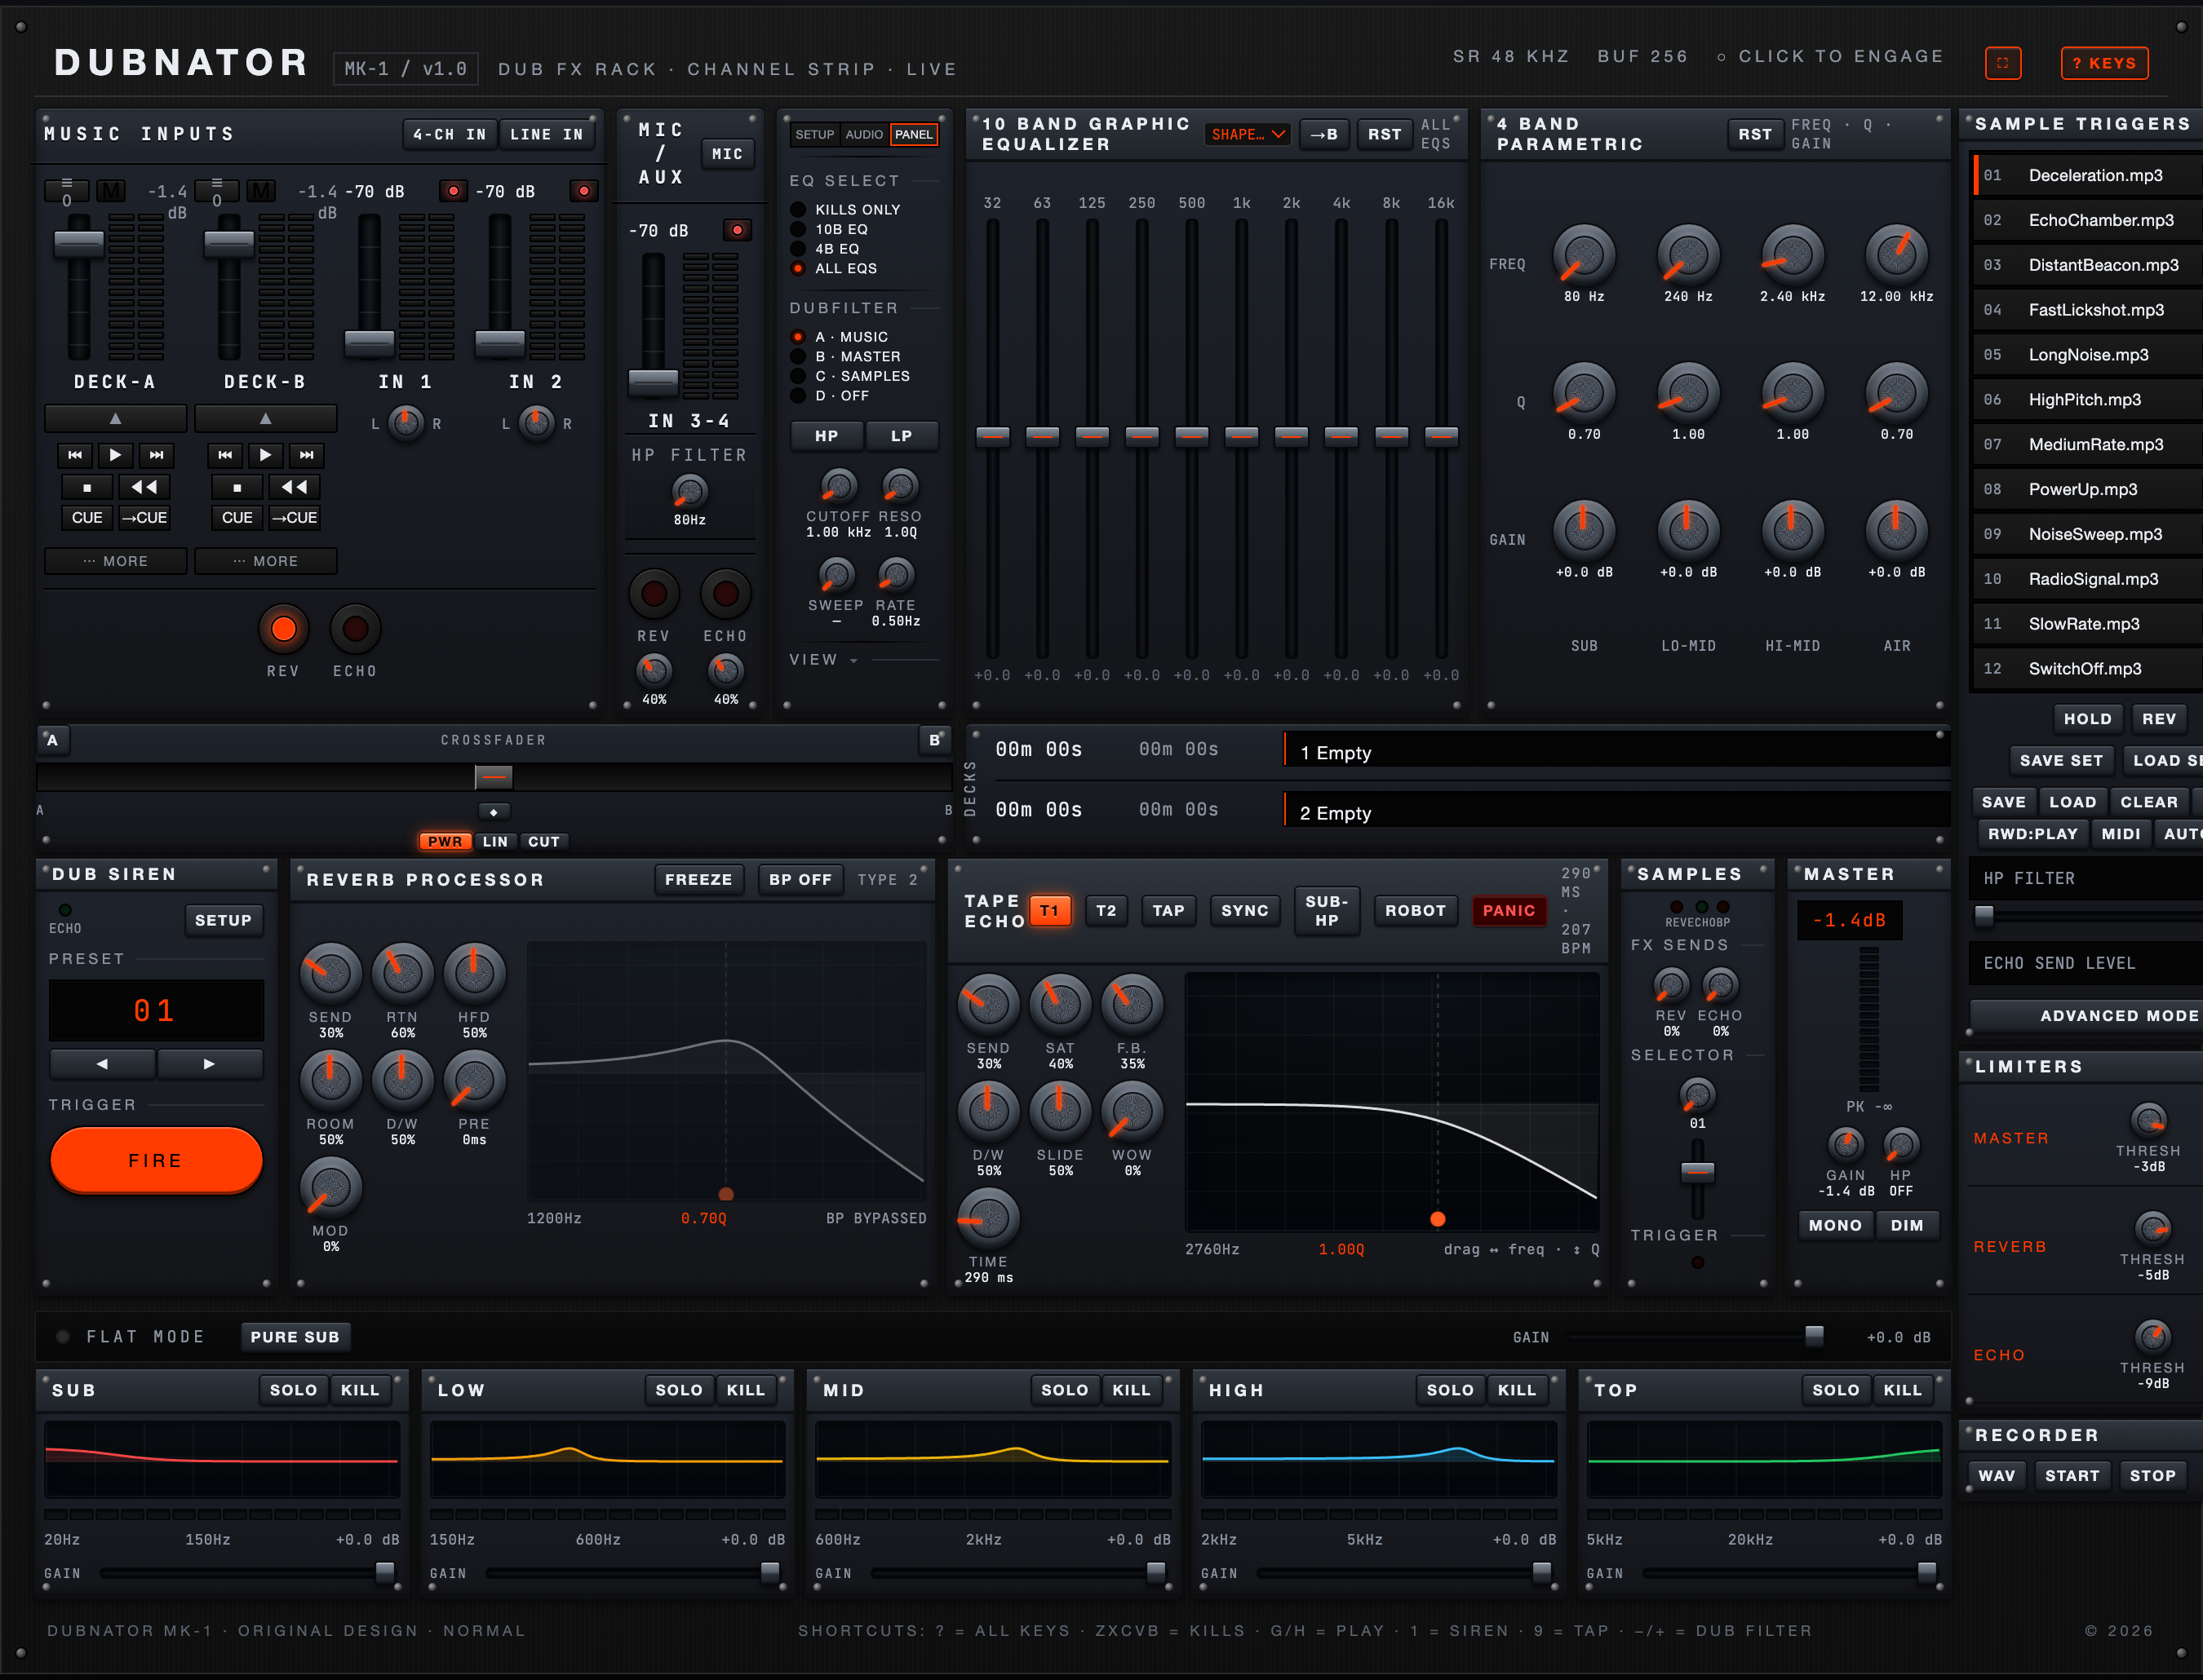Click crossfader center reset diamond icon
Viewport: 2203px width, 1680px height.
(x=493, y=812)
